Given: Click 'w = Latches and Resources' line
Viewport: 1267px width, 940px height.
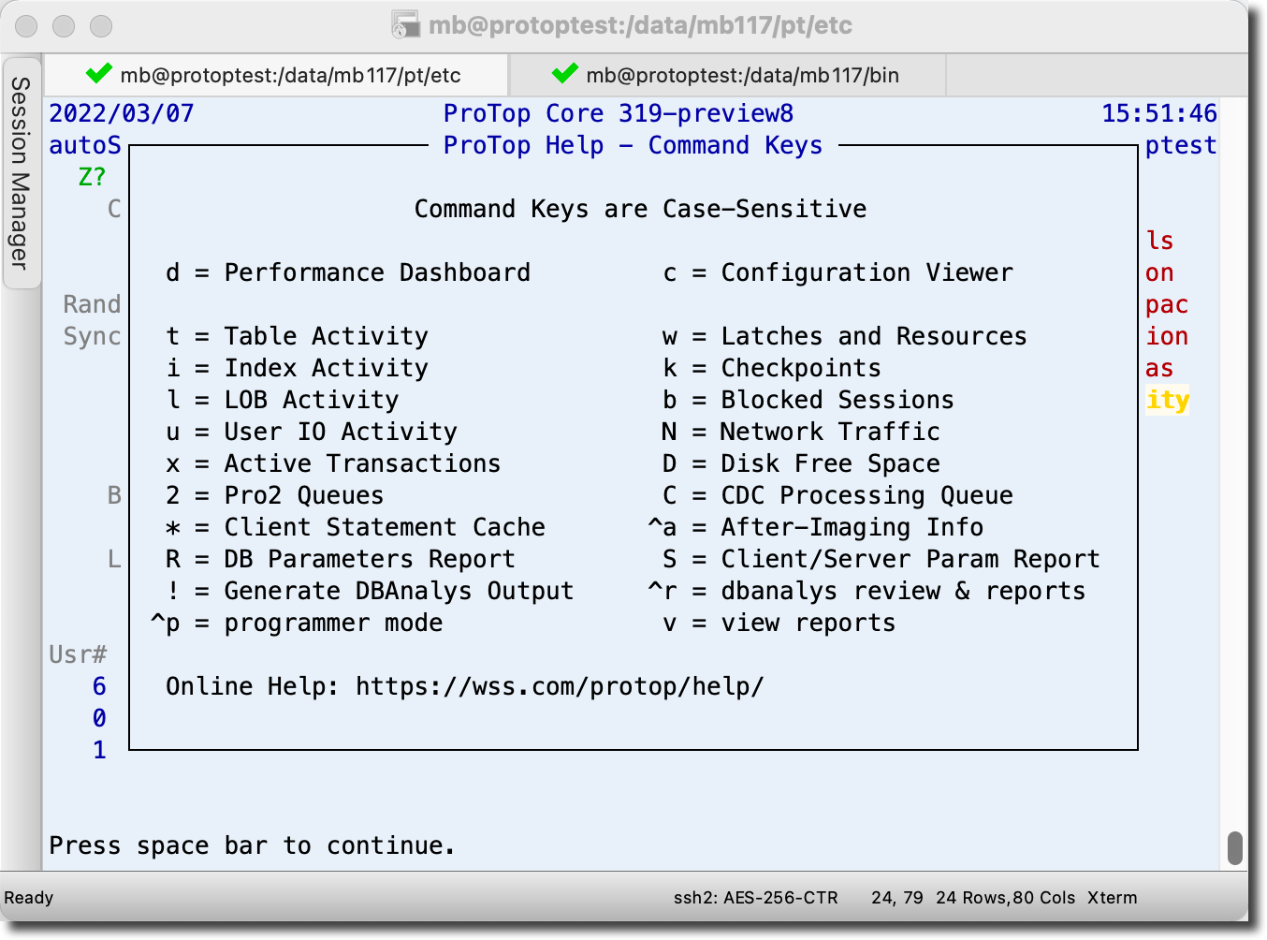Looking at the screenshot, I should tap(844, 337).
